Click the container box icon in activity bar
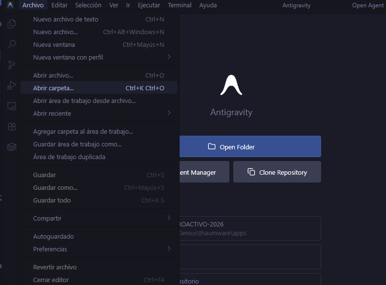 [x=11, y=147]
